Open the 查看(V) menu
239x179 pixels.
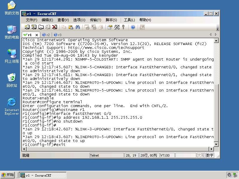click(x=63, y=20)
